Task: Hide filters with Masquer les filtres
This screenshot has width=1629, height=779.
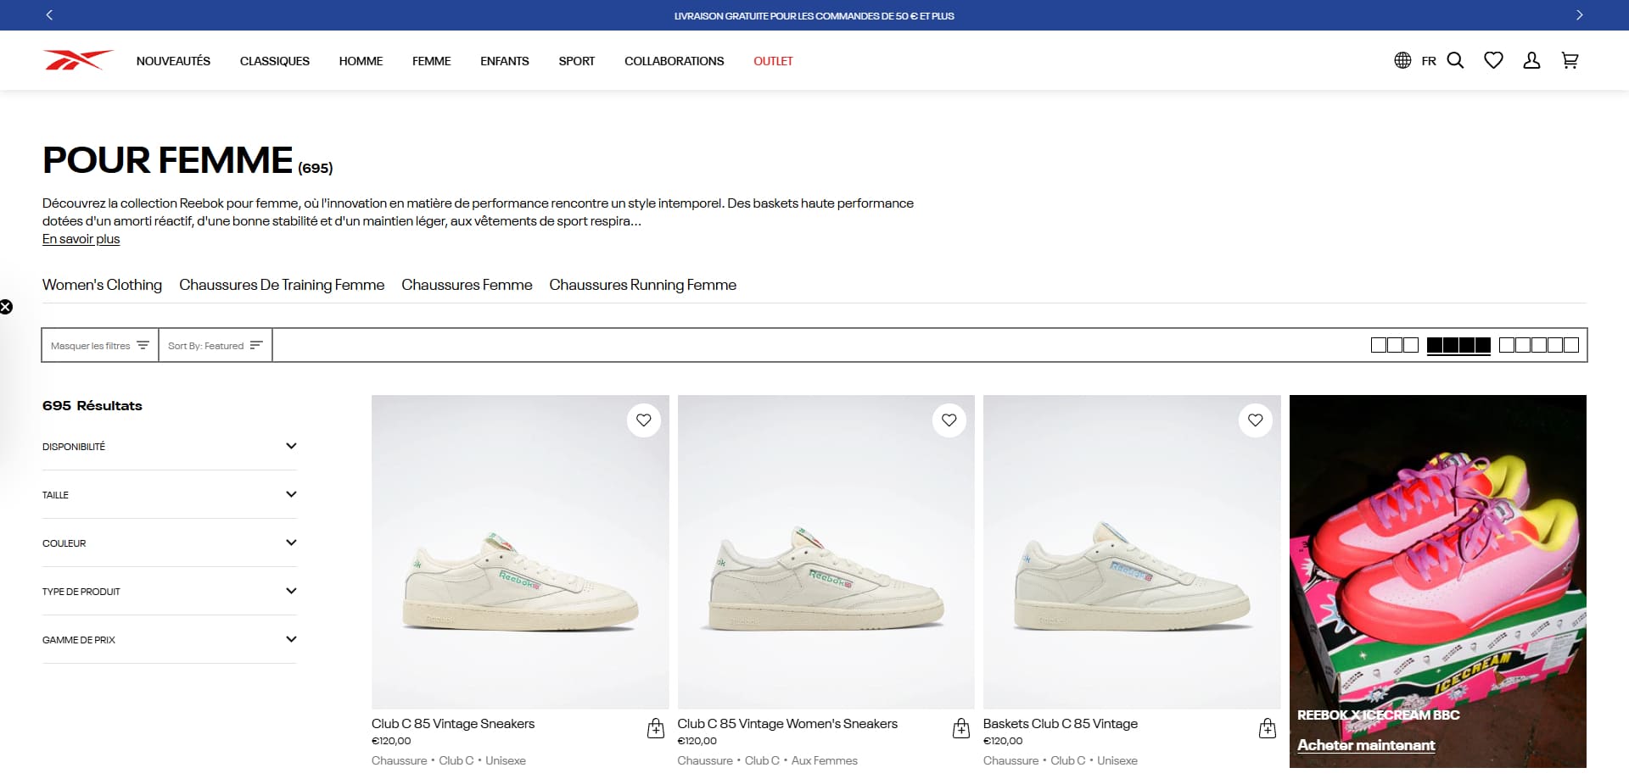Action: pos(100,345)
